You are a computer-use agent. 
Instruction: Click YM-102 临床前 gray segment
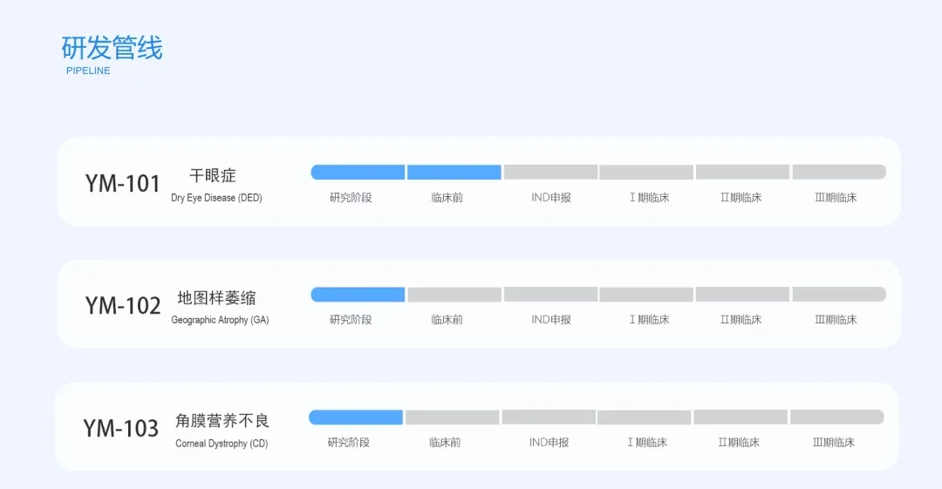tap(454, 295)
